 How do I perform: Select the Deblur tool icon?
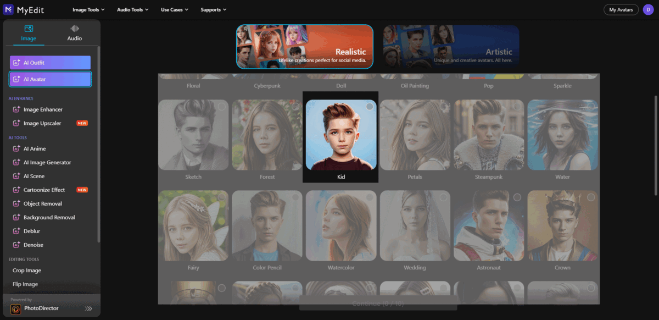(x=16, y=231)
